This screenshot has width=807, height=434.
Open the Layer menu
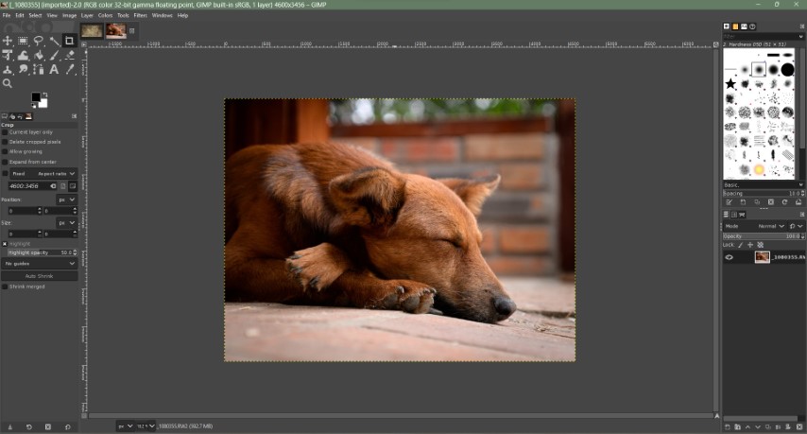87,15
